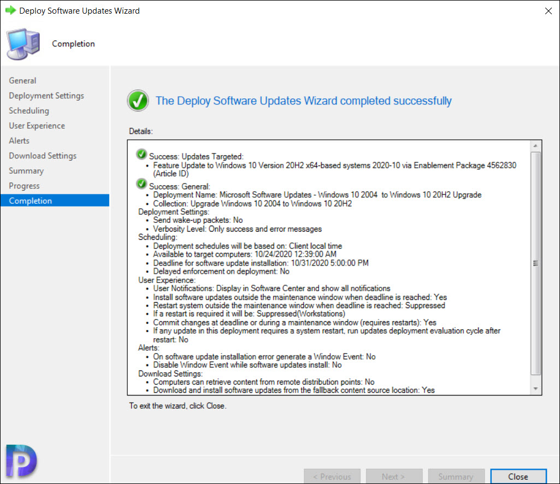Open the User Experience step
Image resolution: width=560 pixels, height=484 pixels.
point(37,126)
